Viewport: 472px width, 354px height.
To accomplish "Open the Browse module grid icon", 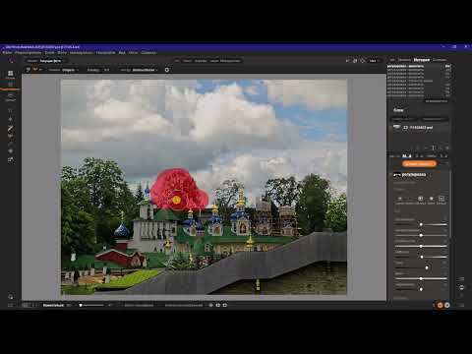I will click(11, 74).
